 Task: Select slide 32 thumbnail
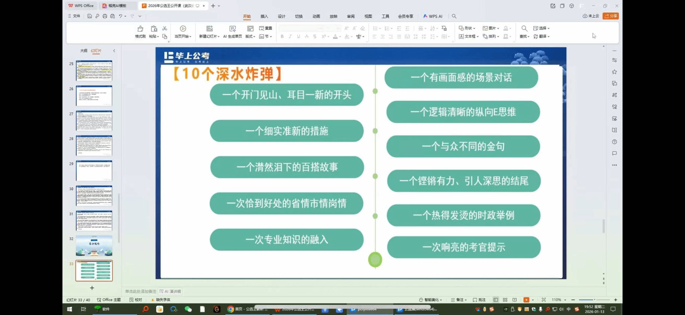coord(94,245)
